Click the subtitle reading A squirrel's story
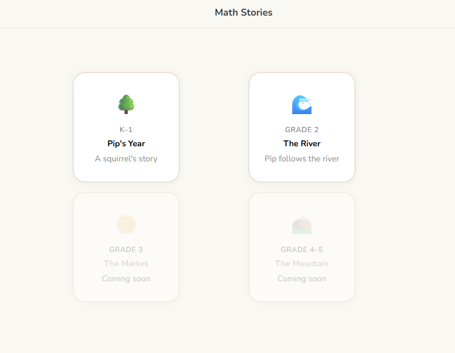The width and height of the screenshot is (455, 353). [x=126, y=158]
